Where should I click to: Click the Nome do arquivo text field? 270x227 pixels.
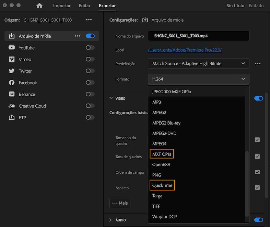[x=198, y=36]
